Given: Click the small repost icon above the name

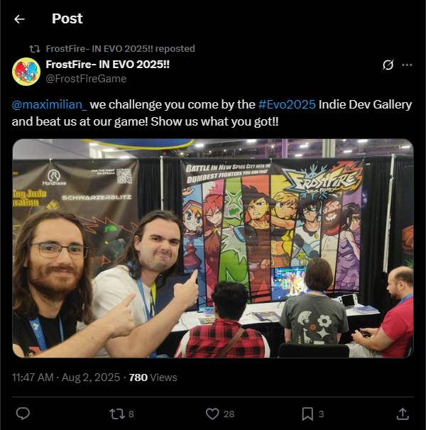Looking at the screenshot, I should pyautogui.click(x=35, y=49).
